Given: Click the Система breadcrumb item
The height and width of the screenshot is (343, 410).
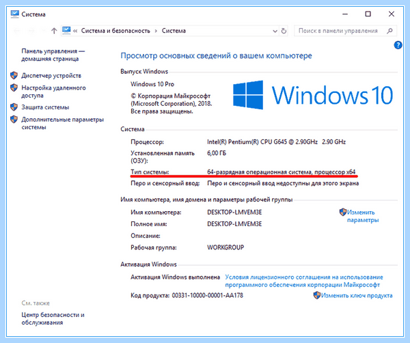Looking at the screenshot, I should click(x=174, y=31).
